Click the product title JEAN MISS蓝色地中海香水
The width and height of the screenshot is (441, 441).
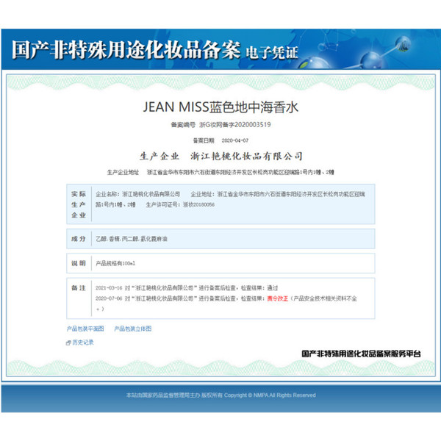(x=220, y=107)
